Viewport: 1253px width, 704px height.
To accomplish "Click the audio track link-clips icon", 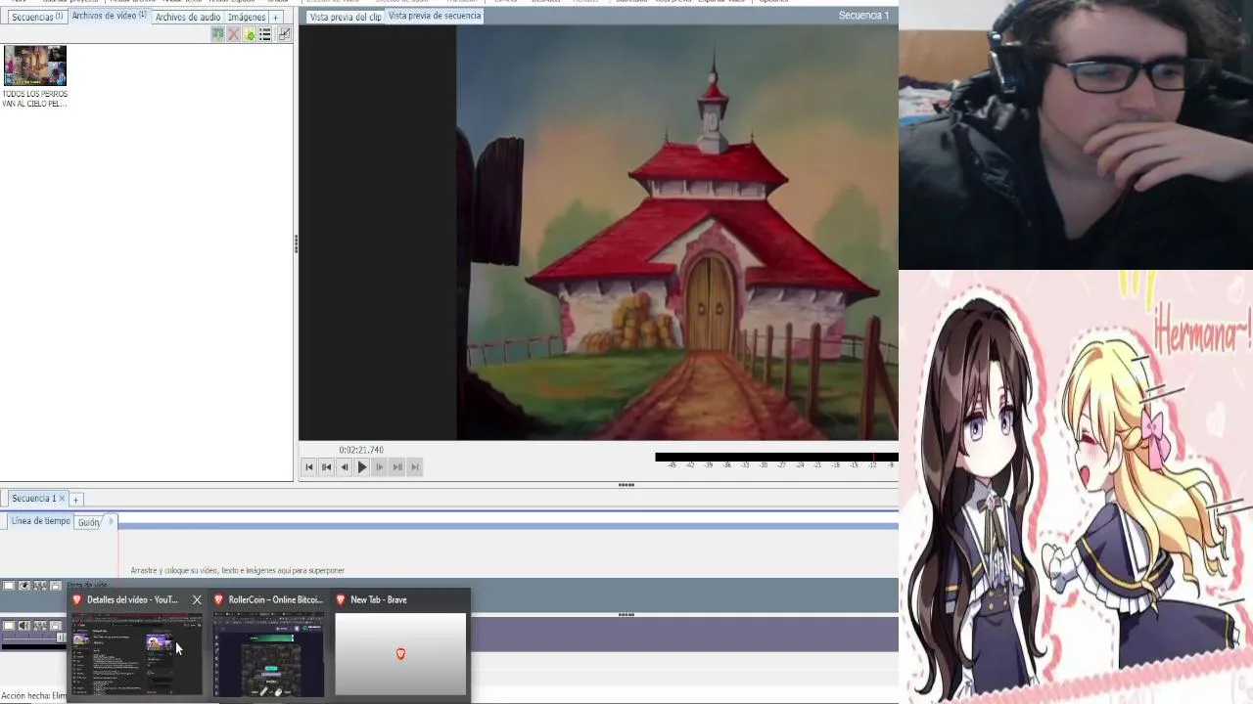I will point(40,626).
